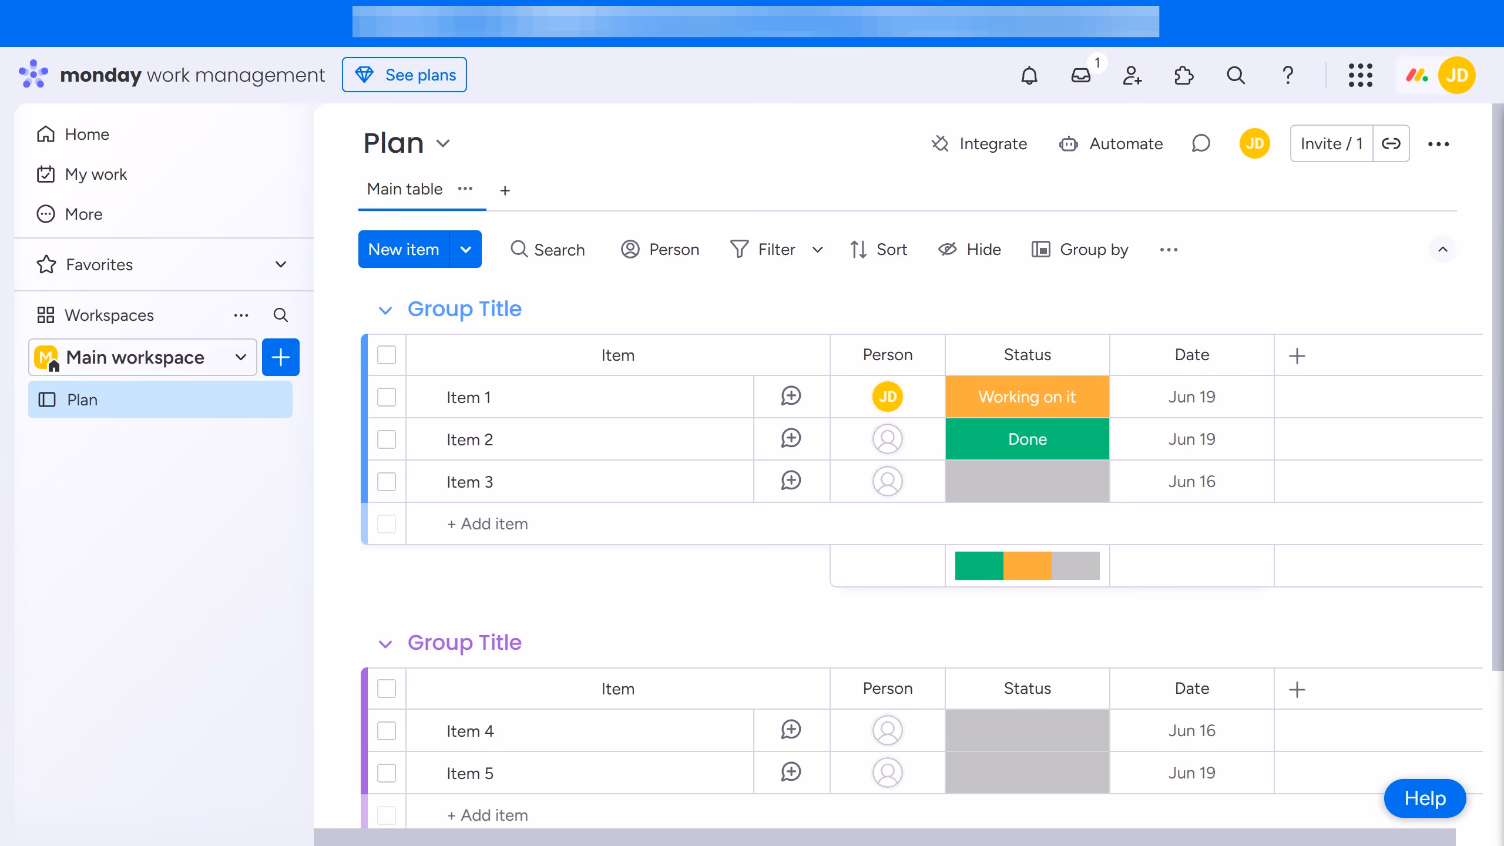Add a new board view with plus
The width and height of the screenshot is (1504, 846).
tap(505, 190)
